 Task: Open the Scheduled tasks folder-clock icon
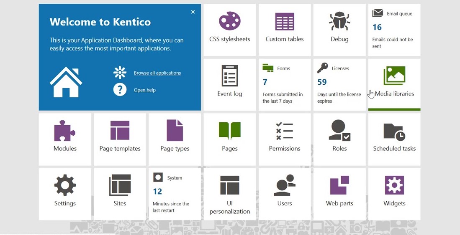[x=394, y=132]
